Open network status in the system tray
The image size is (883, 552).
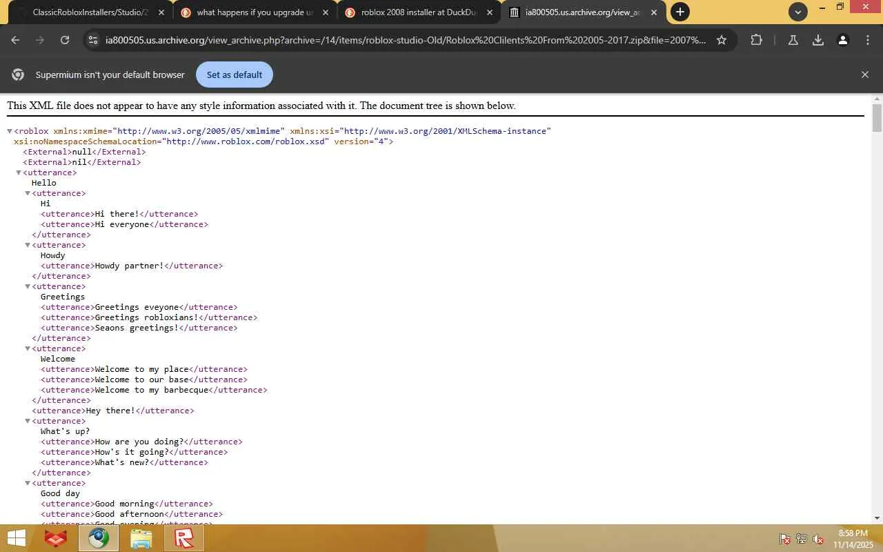(x=802, y=539)
